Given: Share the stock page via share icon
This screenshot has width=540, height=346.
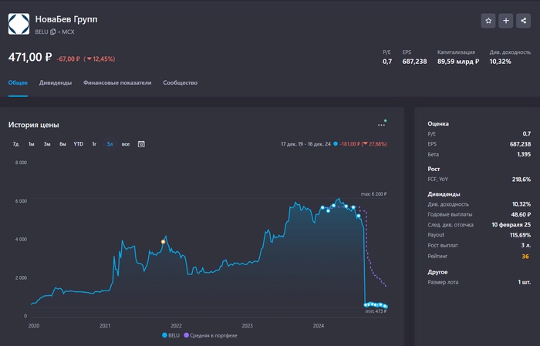Looking at the screenshot, I should [x=524, y=21].
